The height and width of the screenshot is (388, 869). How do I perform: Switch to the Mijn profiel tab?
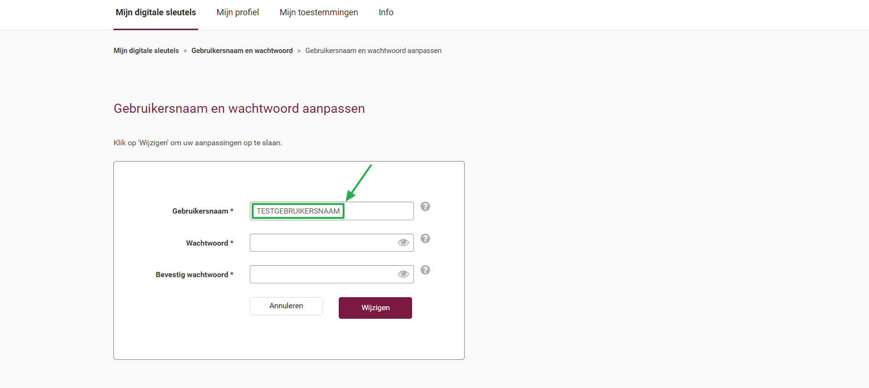tap(237, 12)
